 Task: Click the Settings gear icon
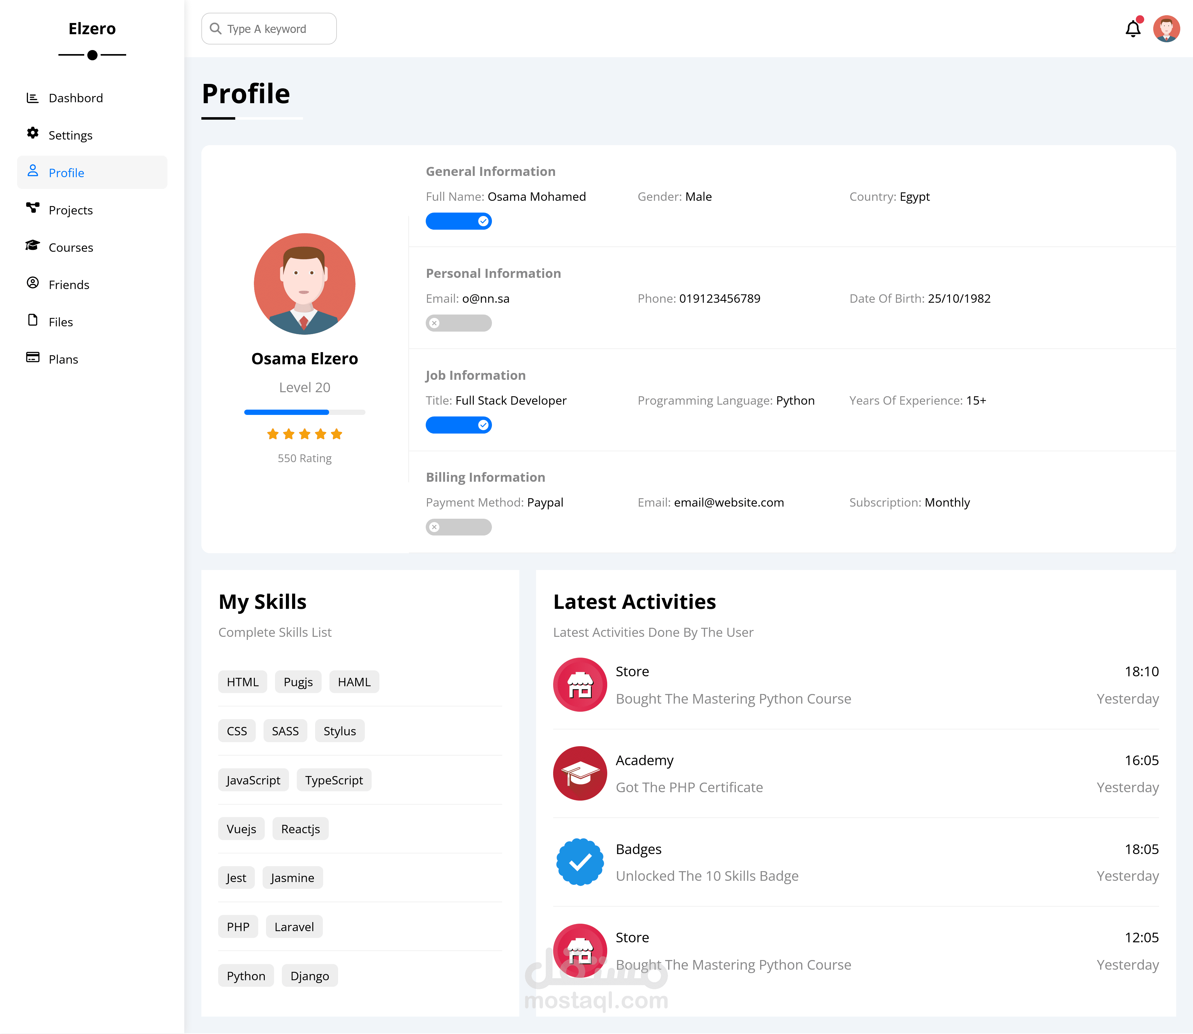pyautogui.click(x=33, y=133)
